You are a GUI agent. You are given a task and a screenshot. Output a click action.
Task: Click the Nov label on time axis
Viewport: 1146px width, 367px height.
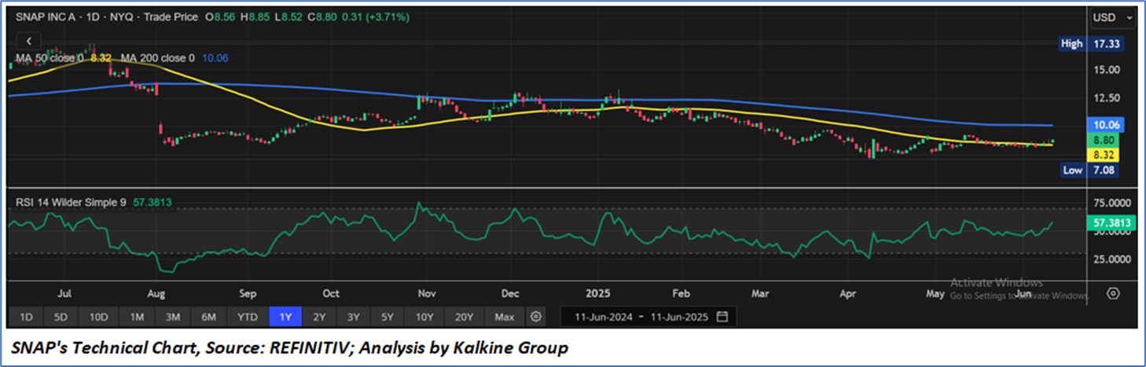pyautogui.click(x=427, y=293)
